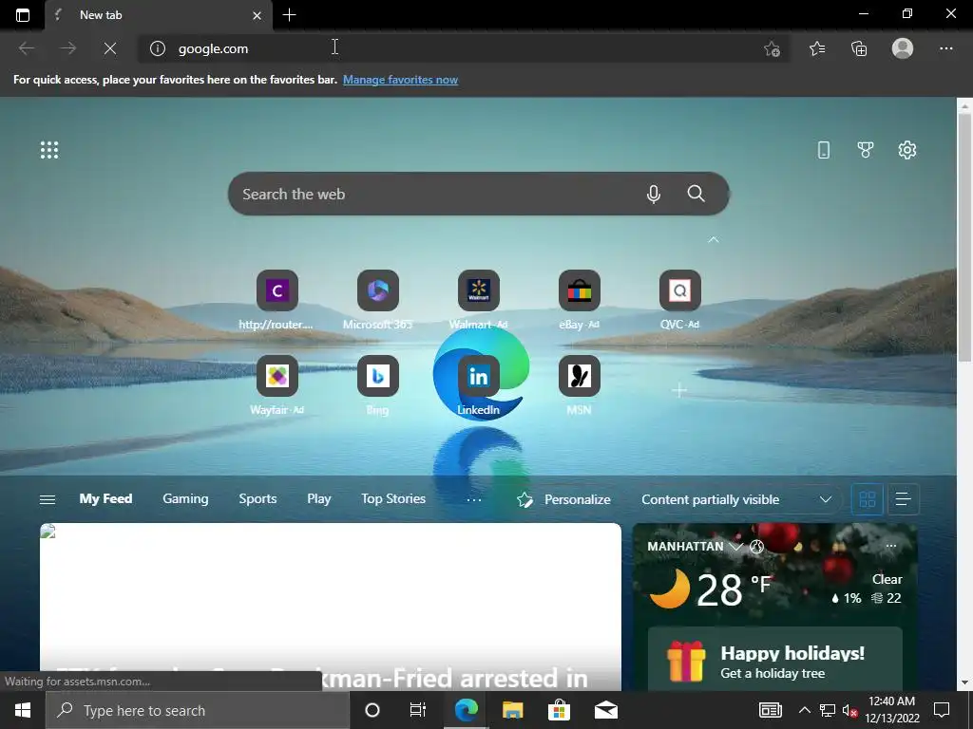Click the page vertical scrollbar
This screenshot has width=973, height=729.
tap(963, 238)
